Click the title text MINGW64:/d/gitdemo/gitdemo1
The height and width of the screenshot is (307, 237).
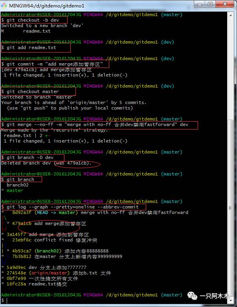coord(47,5)
